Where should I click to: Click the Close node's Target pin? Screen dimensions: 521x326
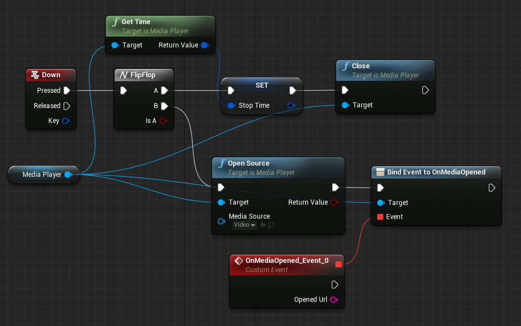pos(345,105)
